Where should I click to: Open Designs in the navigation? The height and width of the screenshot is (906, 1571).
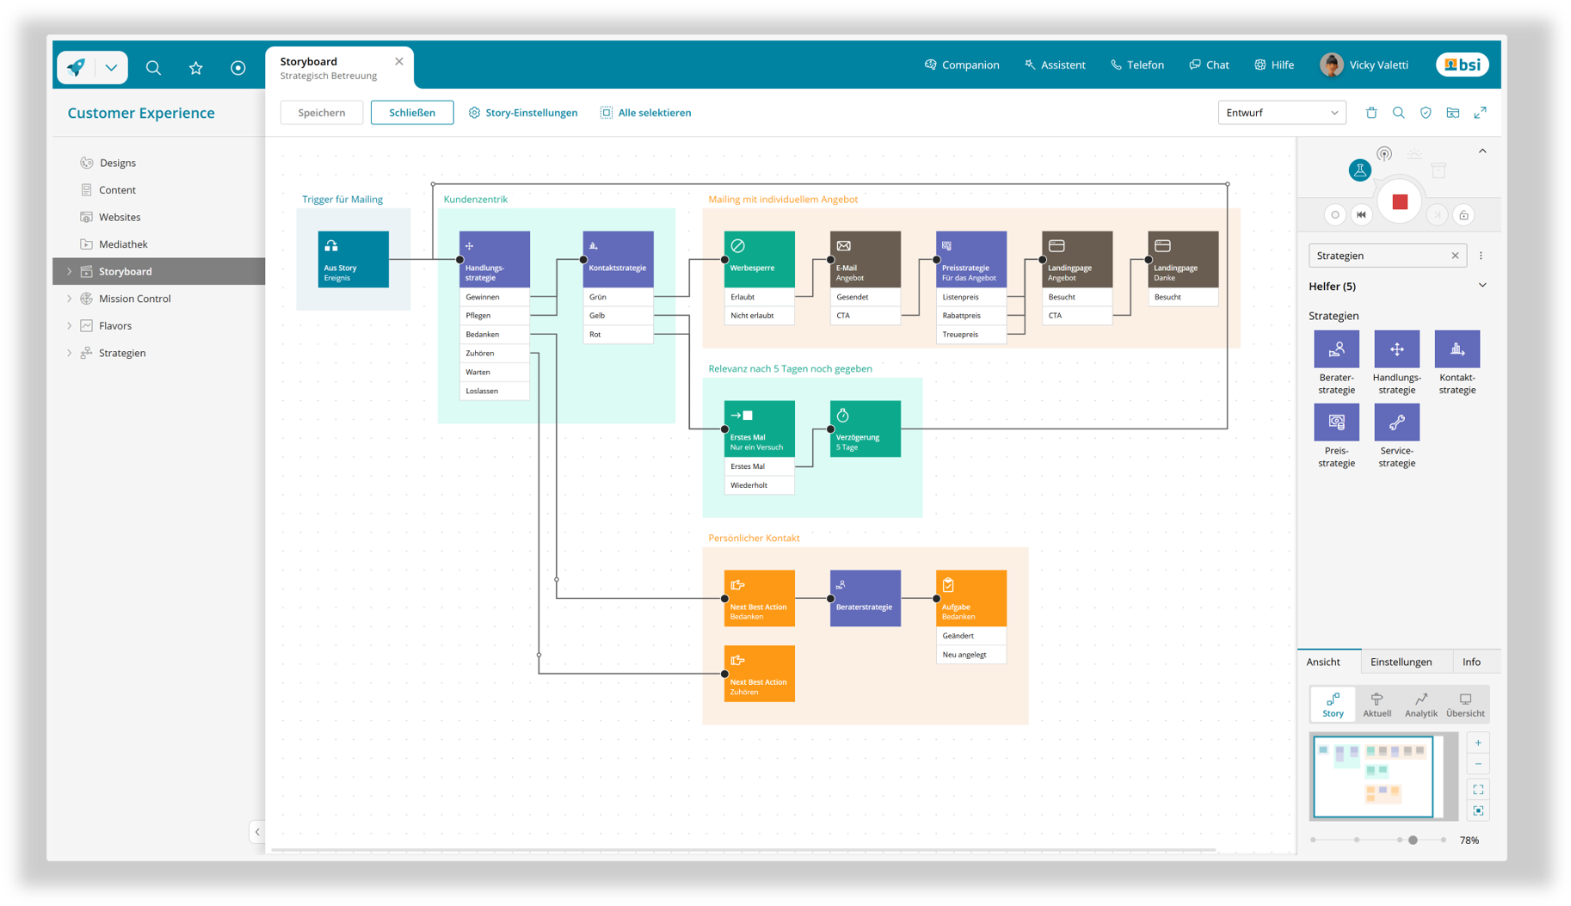tap(118, 163)
